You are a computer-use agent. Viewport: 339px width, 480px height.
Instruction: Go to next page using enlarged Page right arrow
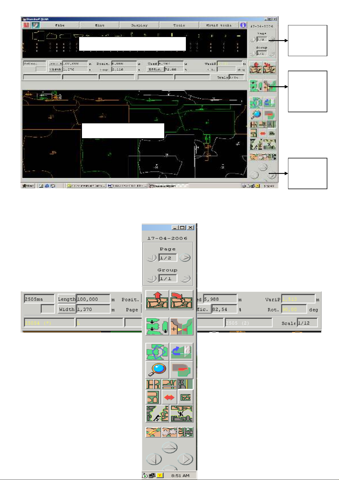point(185,258)
